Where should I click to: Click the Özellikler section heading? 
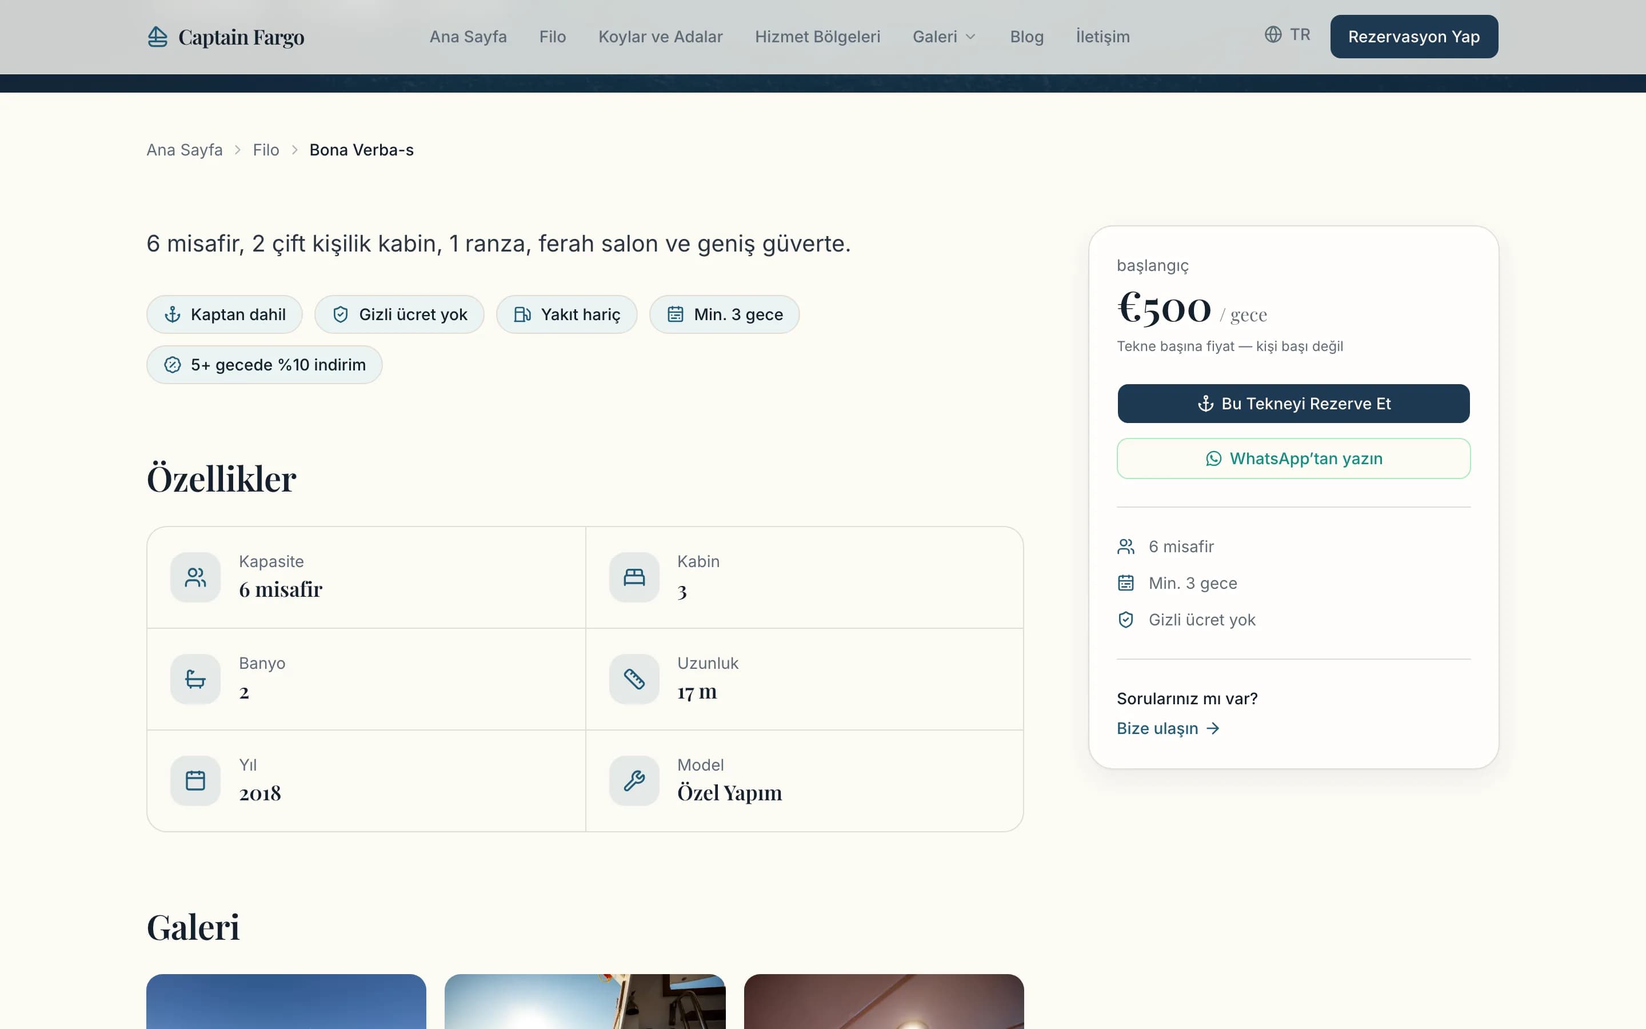coord(221,478)
